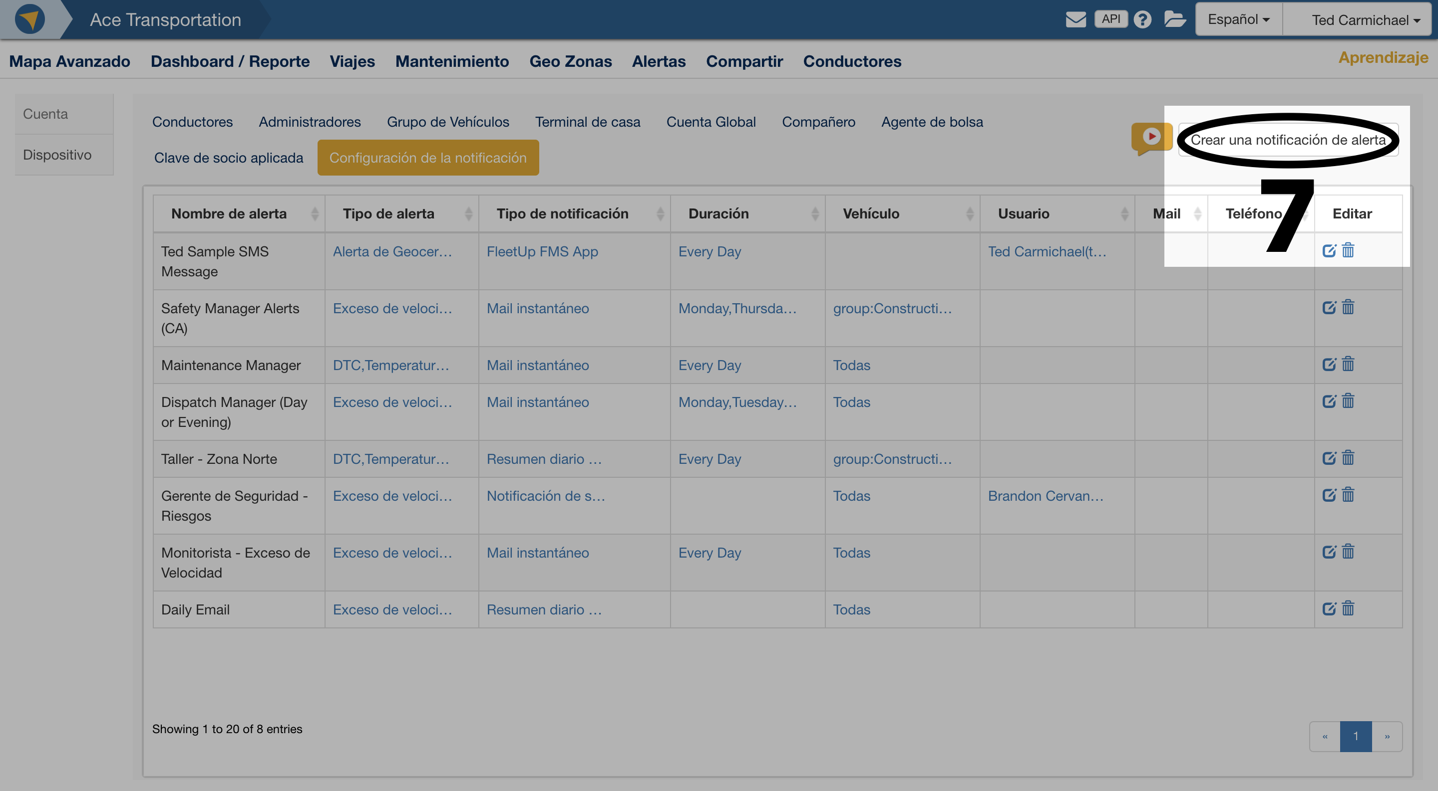Switch to Cuenta Global tab
This screenshot has width=1438, height=791.
pyautogui.click(x=711, y=122)
